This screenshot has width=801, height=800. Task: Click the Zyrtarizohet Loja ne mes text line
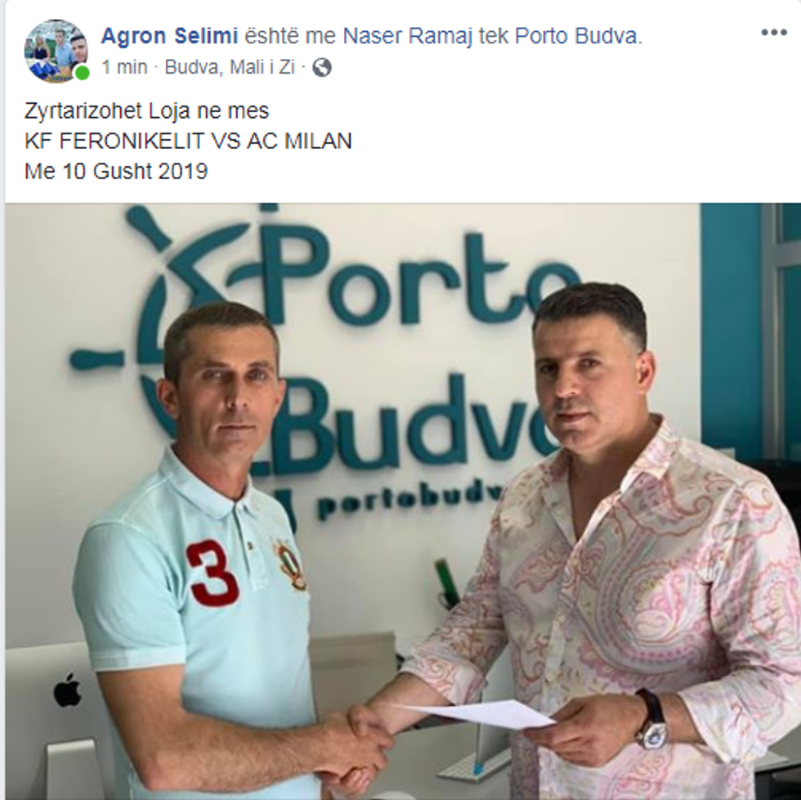point(146,111)
